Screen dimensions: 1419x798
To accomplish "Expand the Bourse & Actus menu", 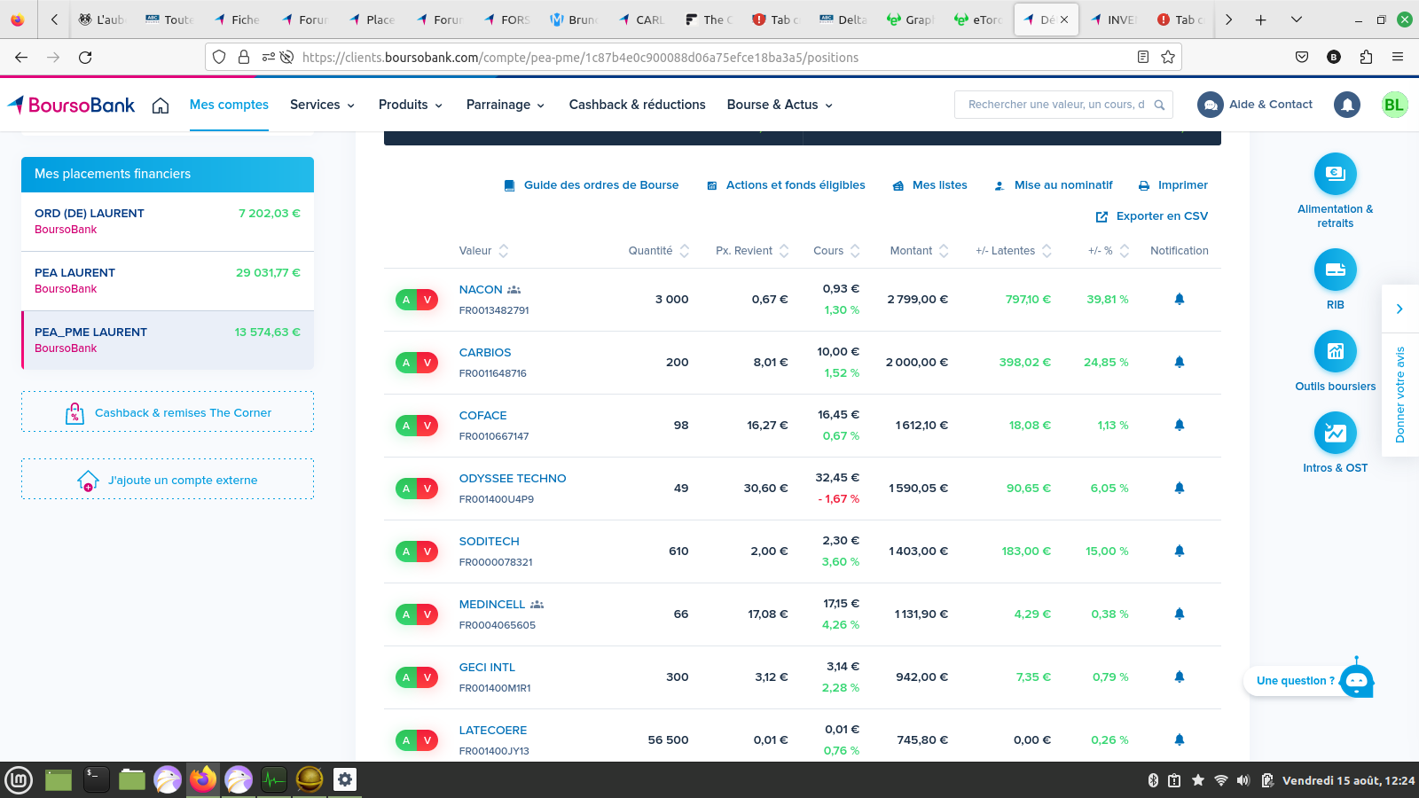I will tap(780, 105).
